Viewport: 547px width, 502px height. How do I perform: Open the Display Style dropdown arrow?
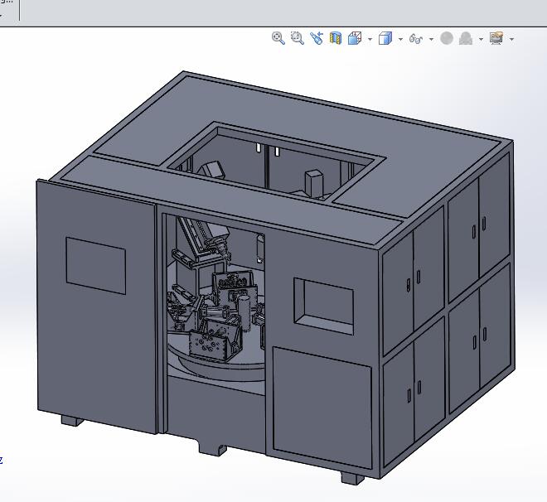pos(400,39)
